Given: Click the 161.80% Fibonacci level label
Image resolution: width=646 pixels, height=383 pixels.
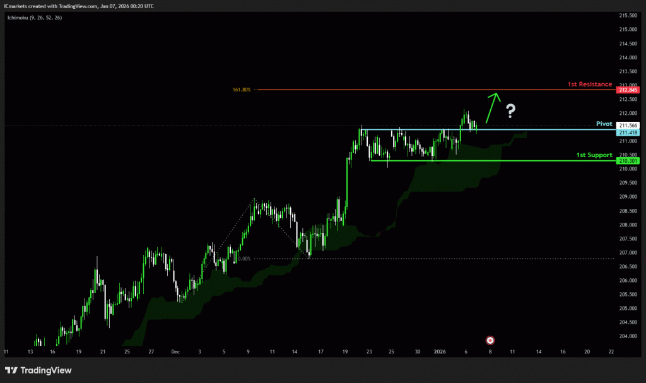Looking at the screenshot, I should click(x=242, y=90).
